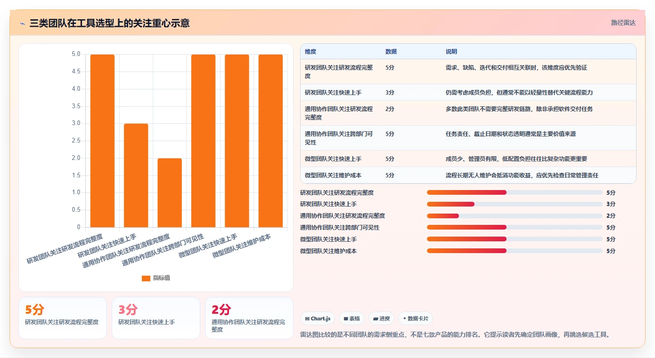Open the red 2分 data card
The width and height of the screenshot is (655, 358).
(249, 318)
